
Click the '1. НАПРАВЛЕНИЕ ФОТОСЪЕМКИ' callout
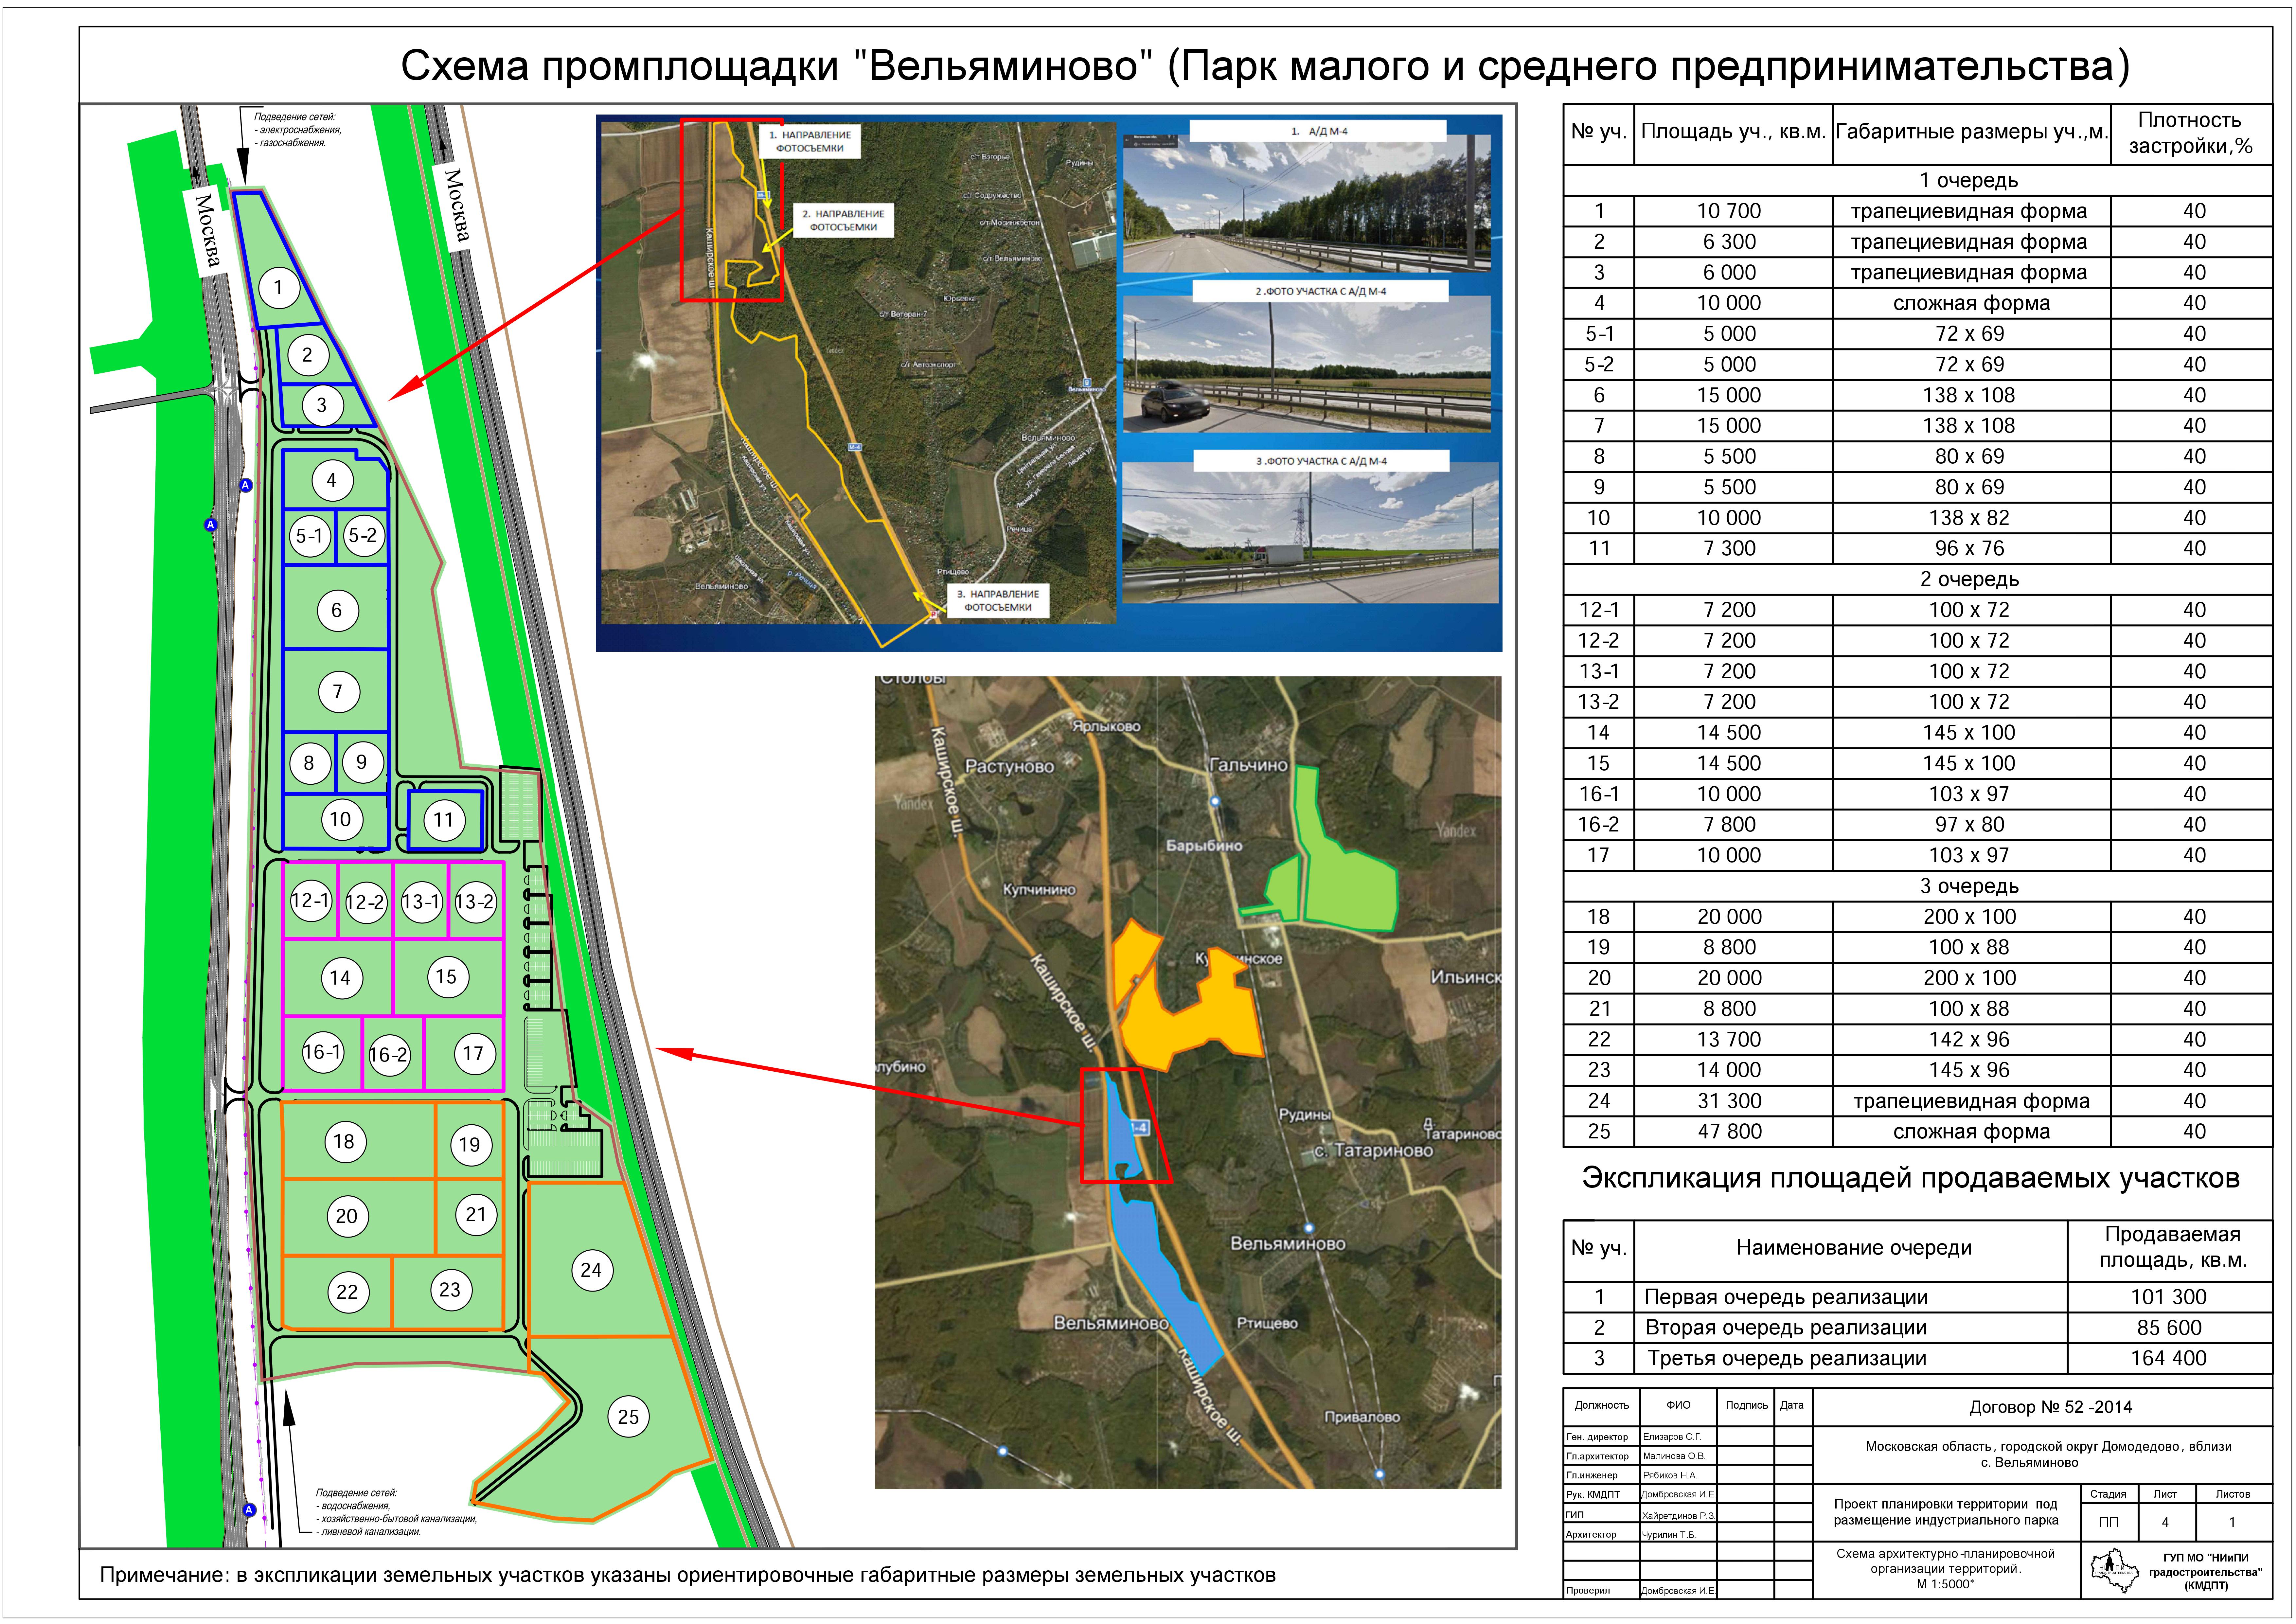pyautogui.click(x=810, y=142)
